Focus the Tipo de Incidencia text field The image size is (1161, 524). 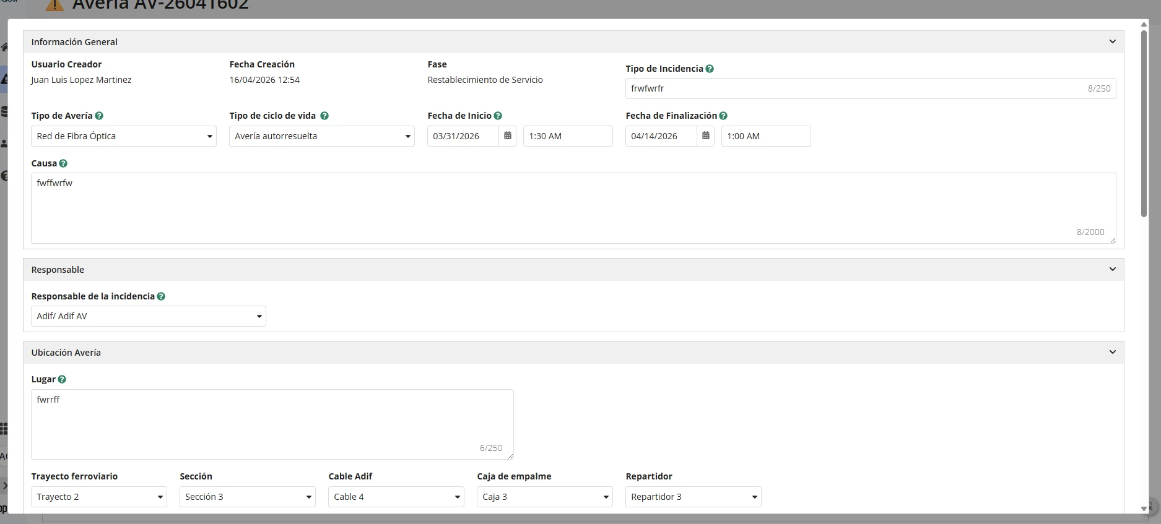pyautogui.click(x=871, y=88)
